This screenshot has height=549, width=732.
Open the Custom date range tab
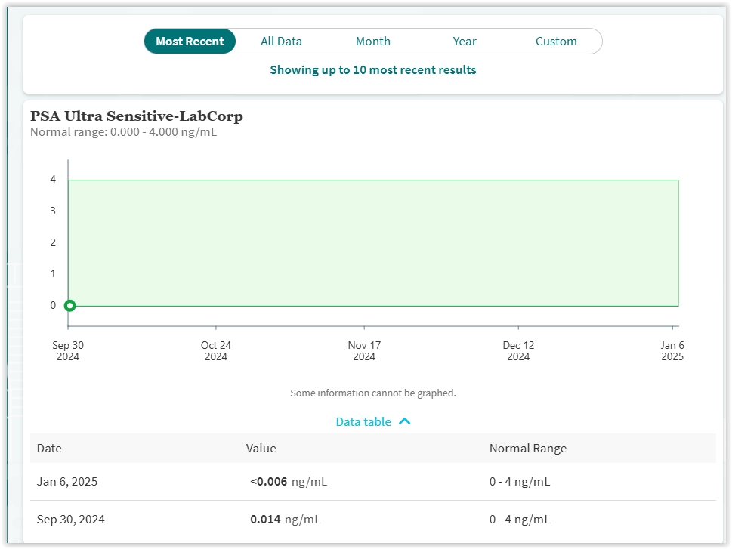pyautogui.click(x=555, y=41)
